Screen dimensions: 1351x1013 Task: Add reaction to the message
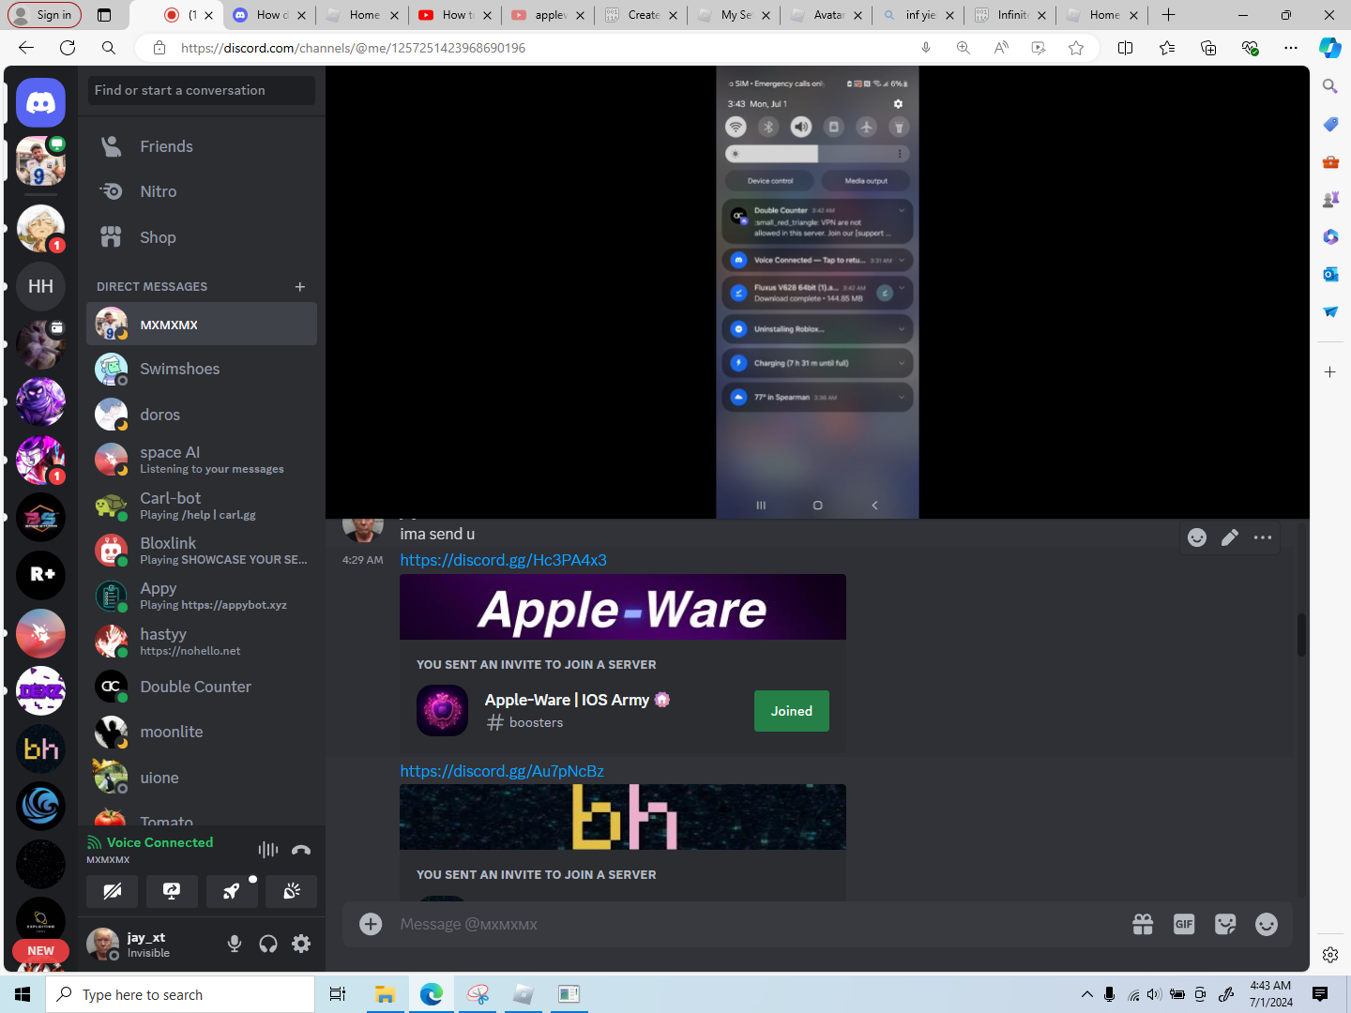click(1197, 537)
